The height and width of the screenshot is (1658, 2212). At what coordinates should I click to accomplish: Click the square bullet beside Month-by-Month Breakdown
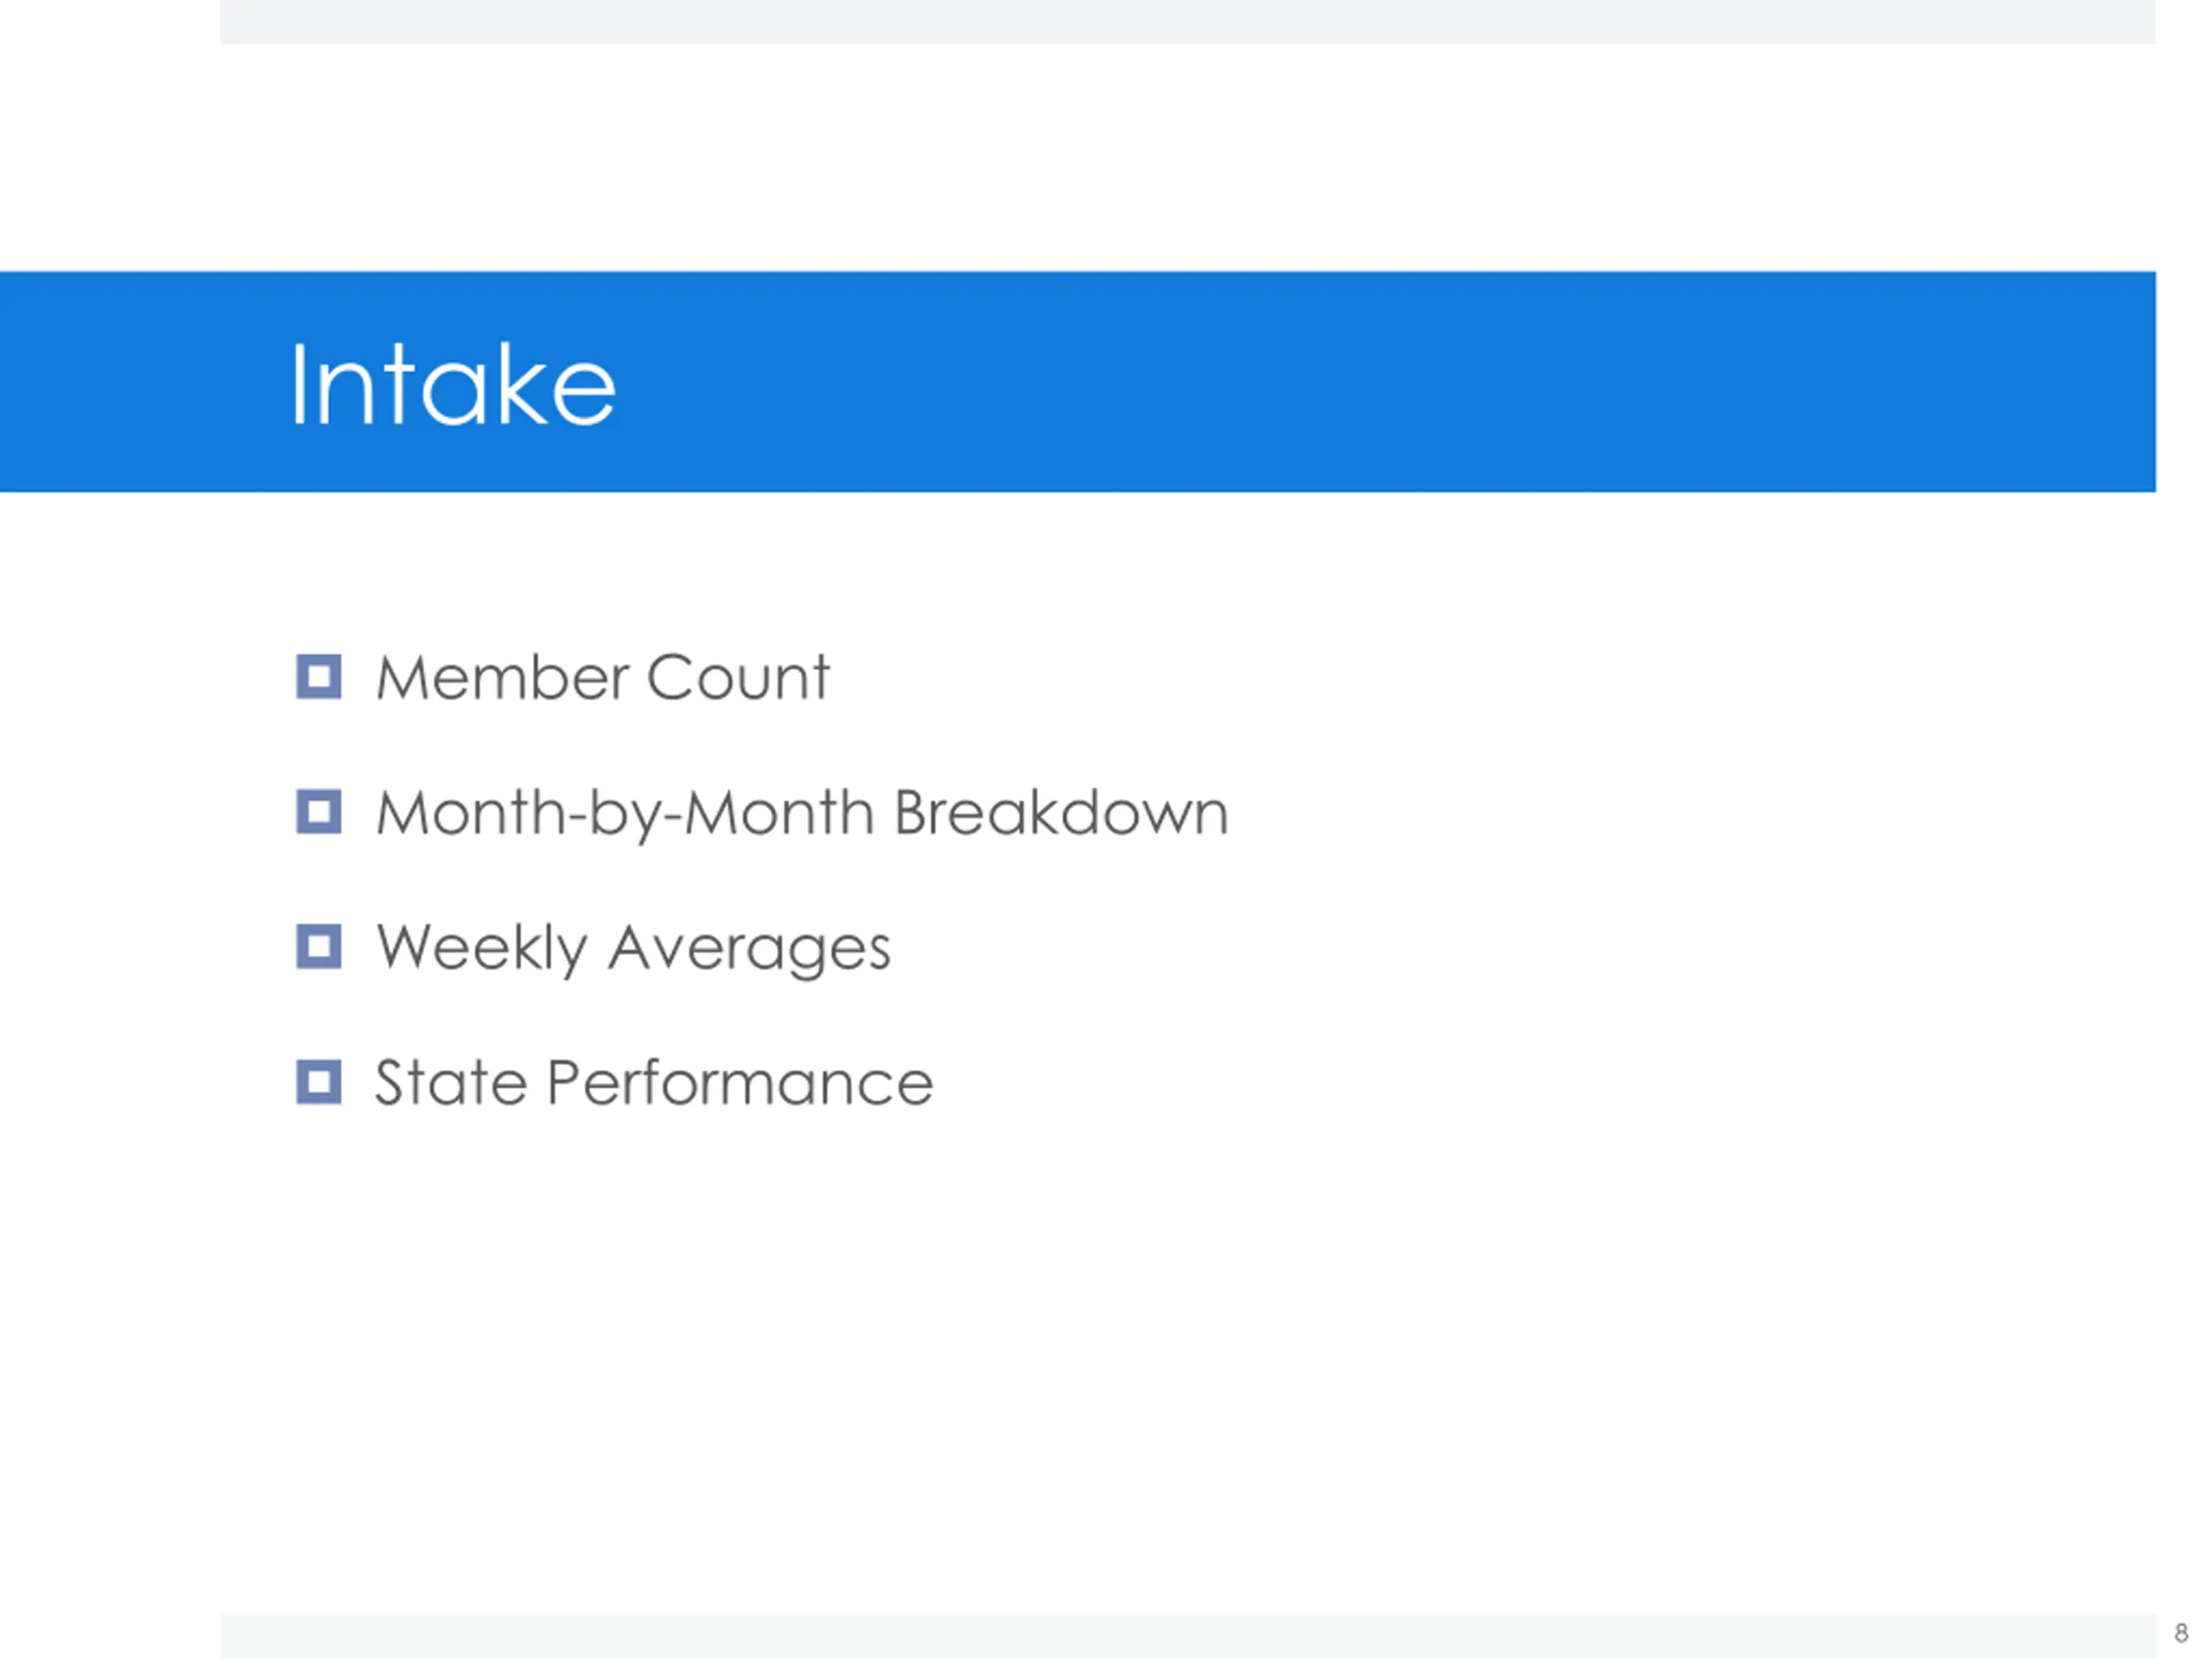point(319,812)
